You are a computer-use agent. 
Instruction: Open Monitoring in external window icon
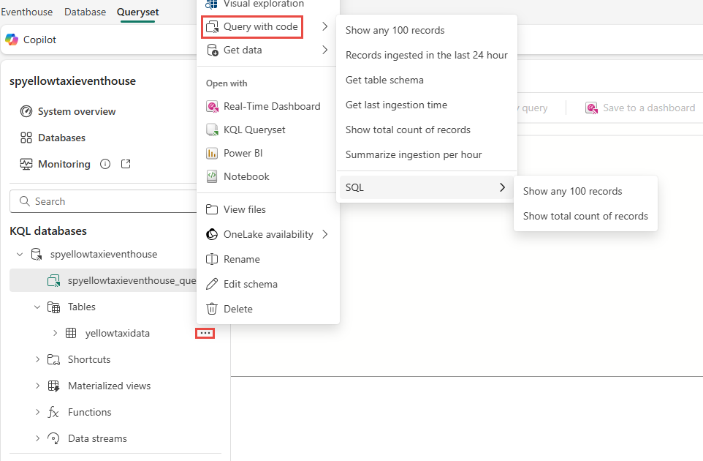126,164
